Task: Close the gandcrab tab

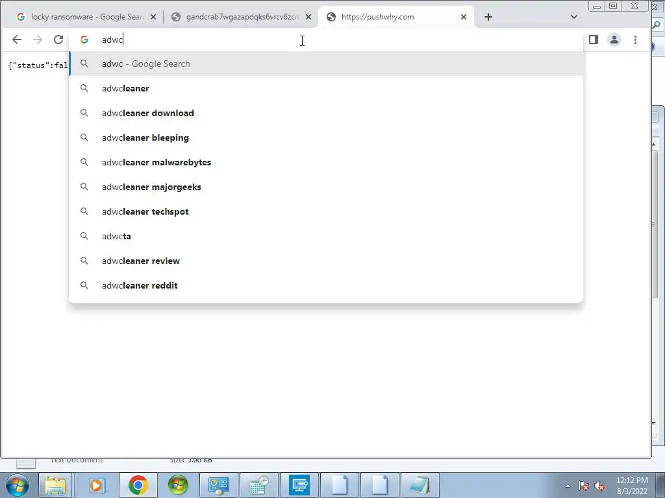Action: [x=308, y=17]
